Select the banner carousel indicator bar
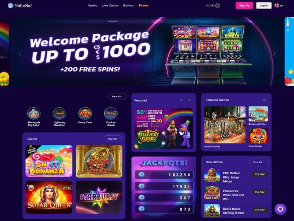 [113, 21]
